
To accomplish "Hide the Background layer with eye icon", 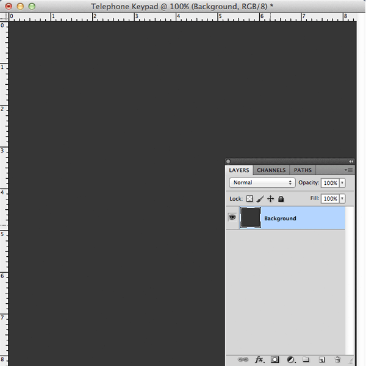I will 232,217.
